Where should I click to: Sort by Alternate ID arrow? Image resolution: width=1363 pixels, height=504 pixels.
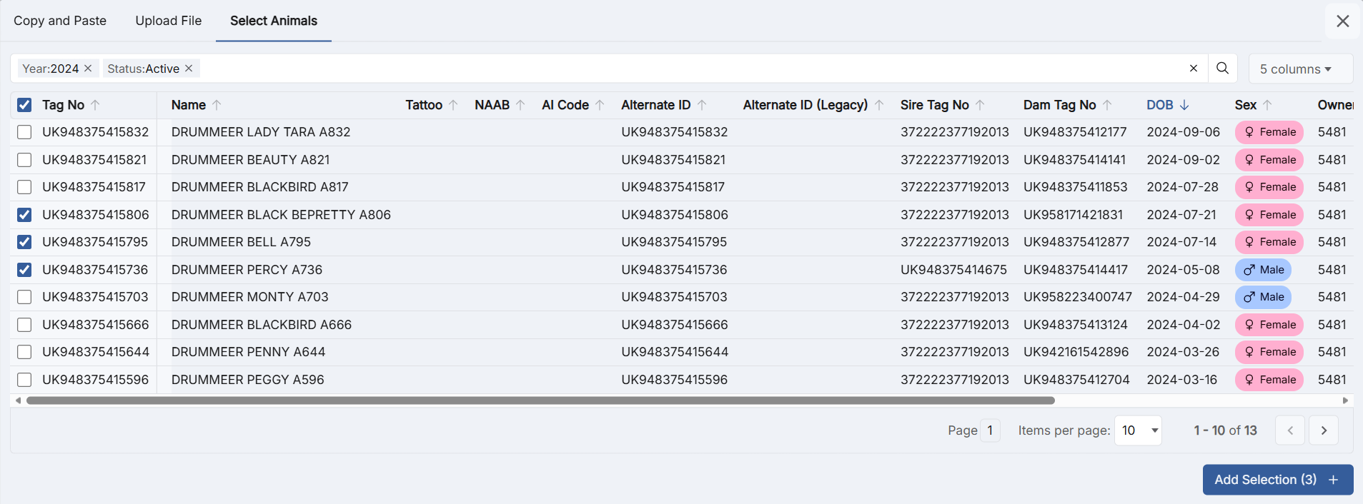click(x=702, y=105)
